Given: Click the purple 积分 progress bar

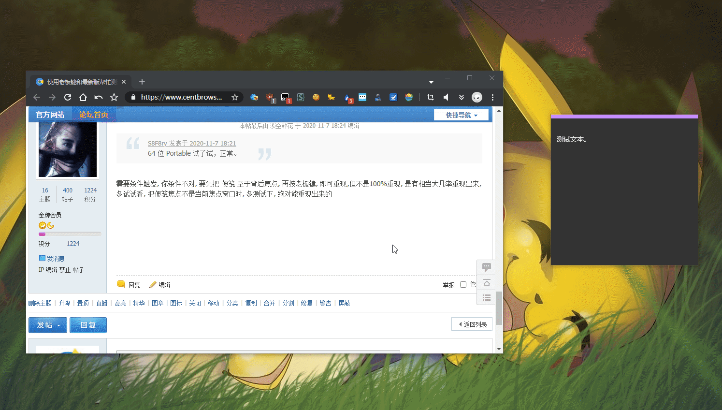Looking at the screenshot, I should [x=70, y=234].
